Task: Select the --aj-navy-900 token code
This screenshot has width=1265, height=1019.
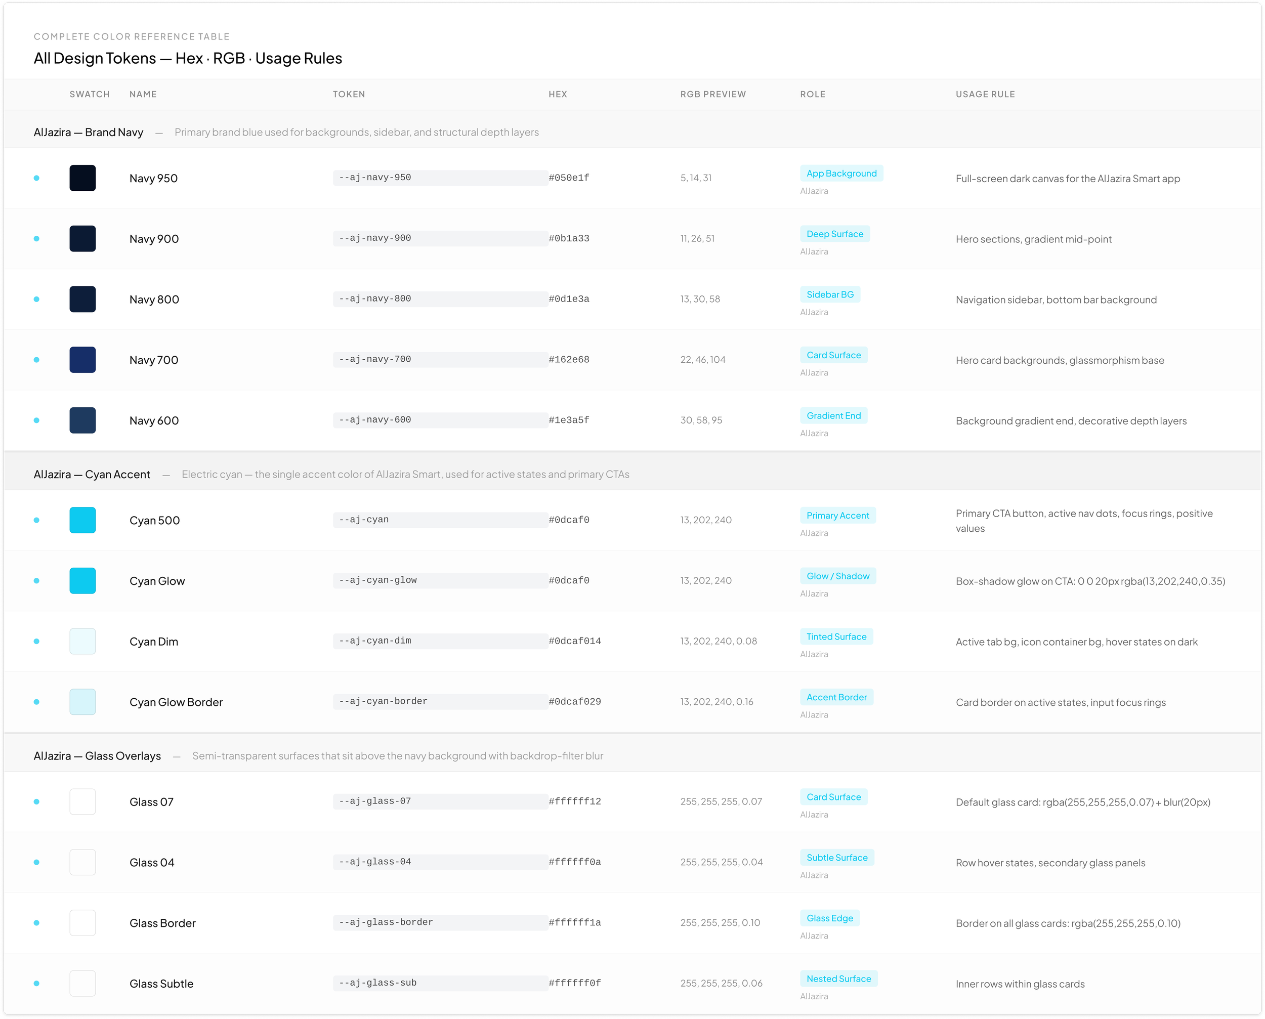Action: 440,238
